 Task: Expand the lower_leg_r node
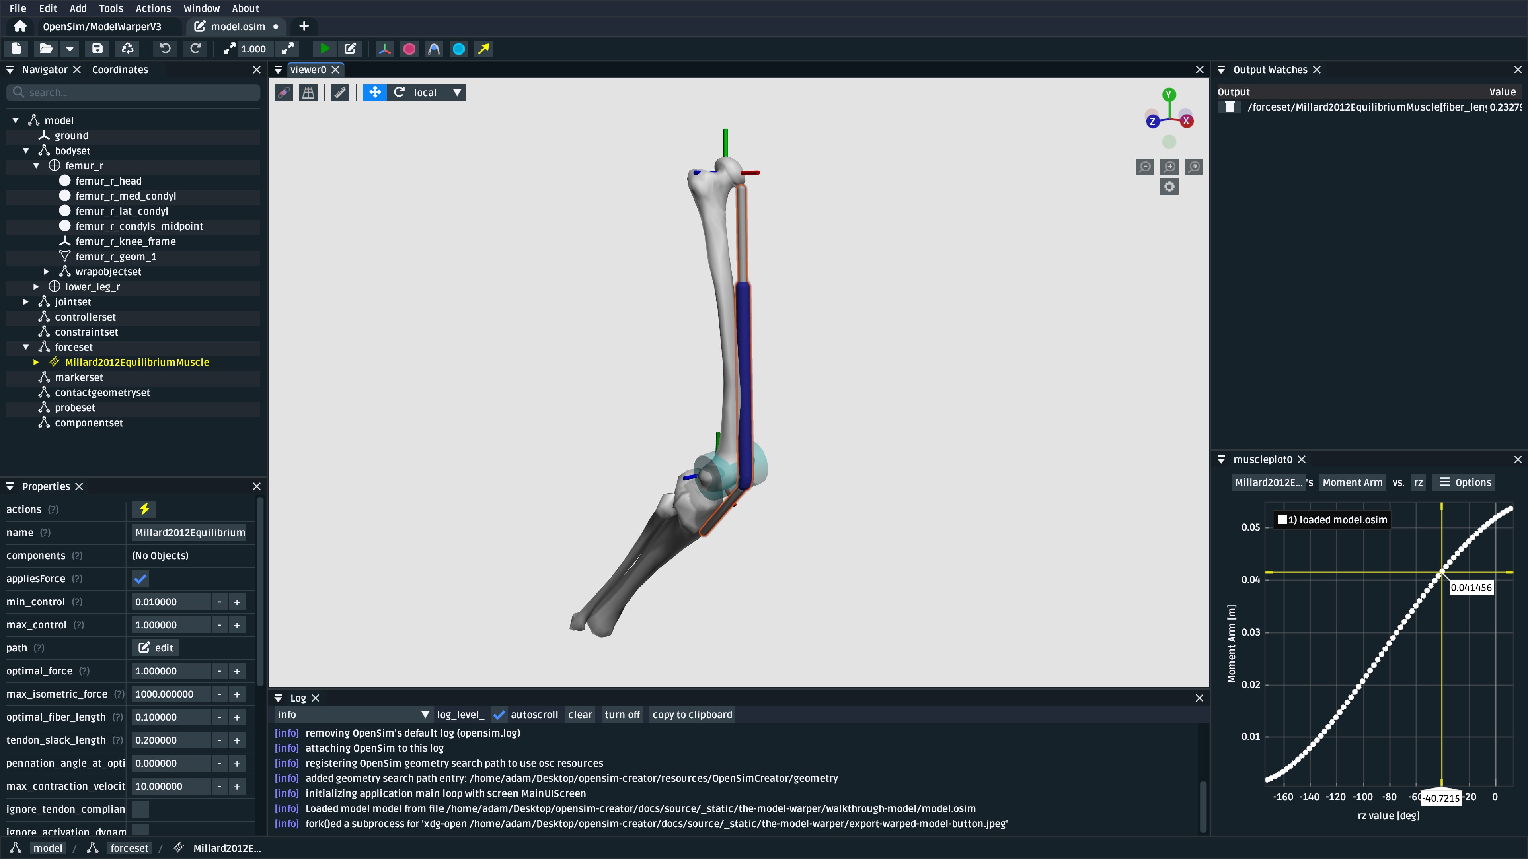click(x=36, y=287)
